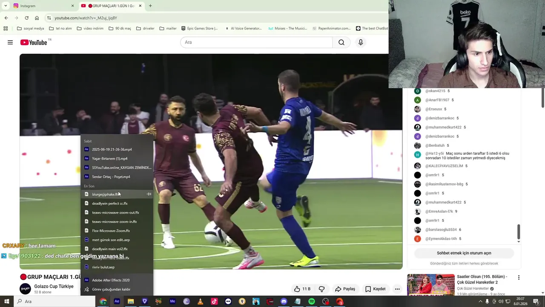The width and height of the screenshot is (545, 307).
Task: Open deadlywin perfect cc.ffx preset
Action: [117, 203]
